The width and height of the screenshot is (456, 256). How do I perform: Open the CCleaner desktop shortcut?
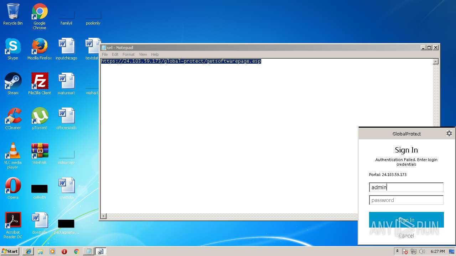pyautogui.click(x=13, y=119)
